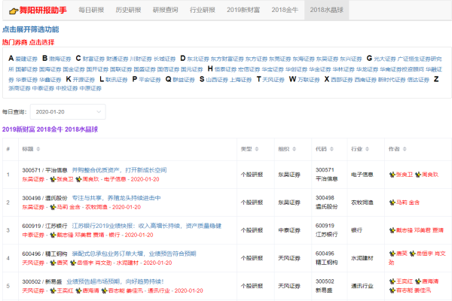Viewport: 452px width, 301px height.
Task: Click star icon before 张良卫 in 作者 column
Action: tap(392, 175)
